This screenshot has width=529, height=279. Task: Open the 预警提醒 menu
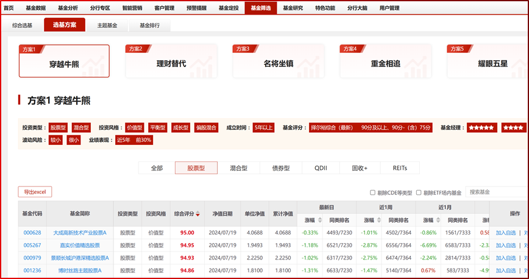197,8
